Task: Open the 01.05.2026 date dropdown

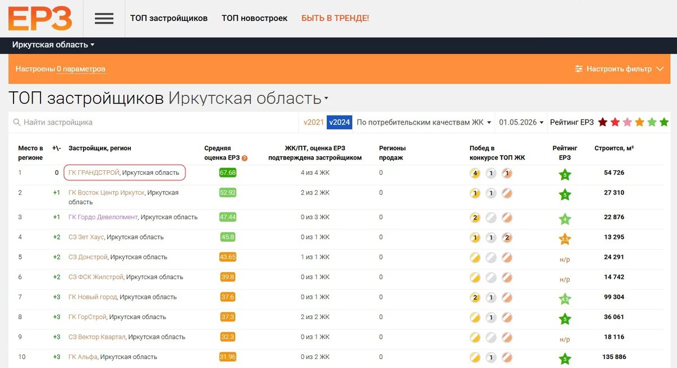Action: tap(521, 122)
